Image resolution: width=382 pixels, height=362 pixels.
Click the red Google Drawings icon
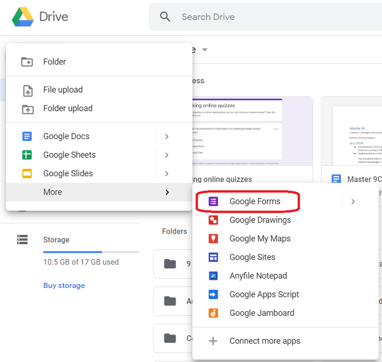213,220
